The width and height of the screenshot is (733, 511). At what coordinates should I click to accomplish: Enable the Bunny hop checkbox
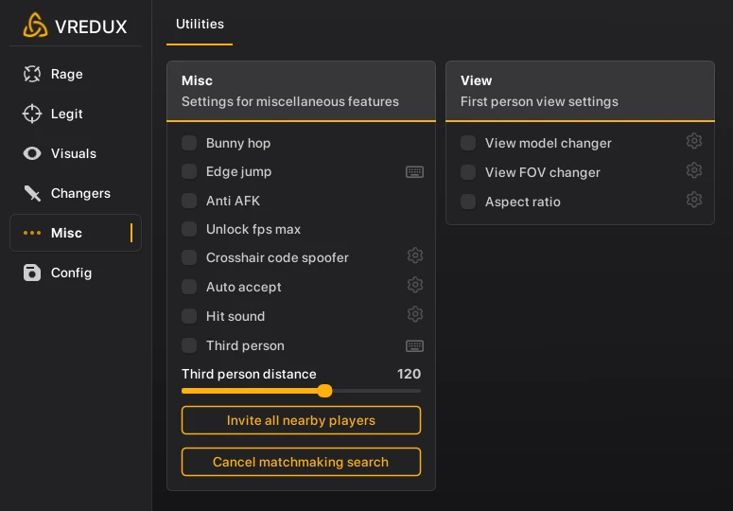tap(189, 143)
